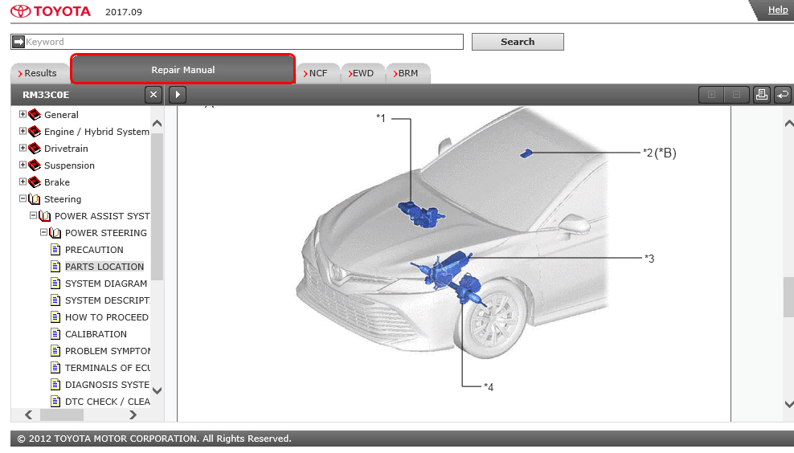The image size is (794, 453).
Task: Click the PRECAUTION document icon
Action: pos(55,250)
